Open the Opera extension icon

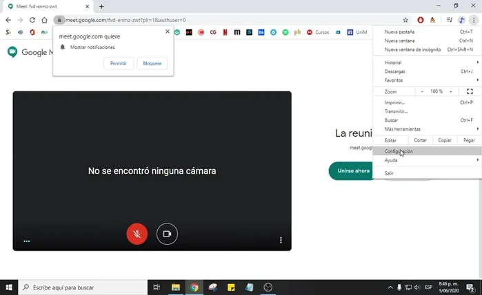coord(420,20)
